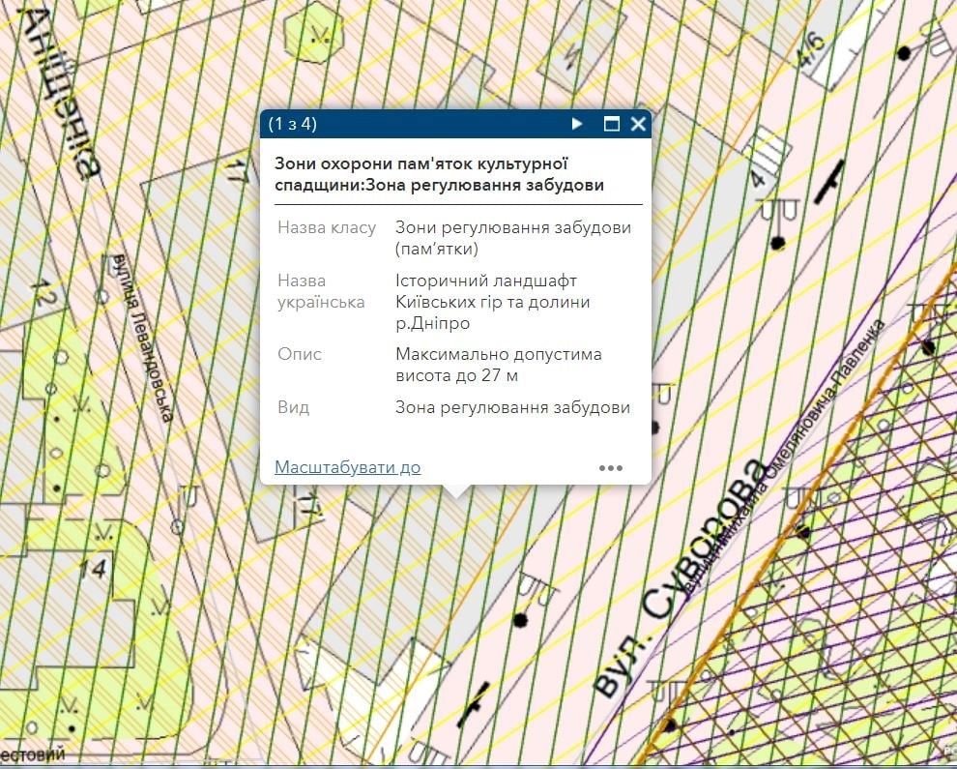Click the 'Аніщенка' street label
Image resolution: width=957 pixels, height=769 pixels.
pyautogui.click(x=66, y=92)
